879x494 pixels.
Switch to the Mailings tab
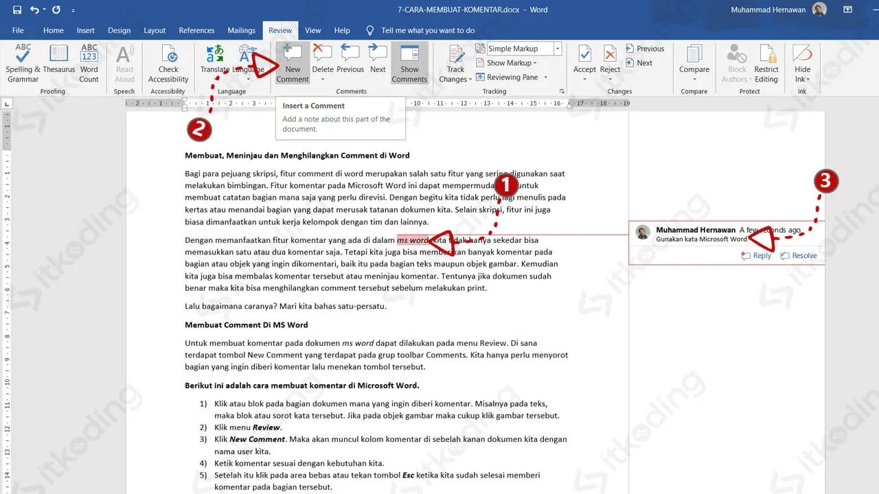241,30
